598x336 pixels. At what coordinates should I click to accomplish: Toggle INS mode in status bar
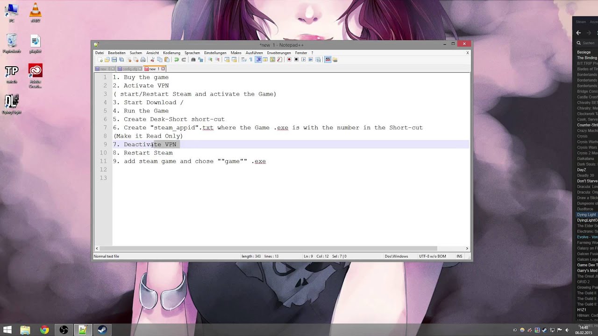[459, 256]
